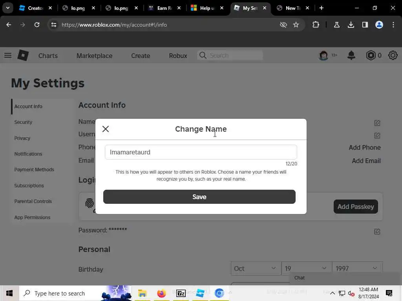Open the browser extensions puzzle icon
This screenshot has height=301, width=402.
pyautogui.click(x=316, y=25)
